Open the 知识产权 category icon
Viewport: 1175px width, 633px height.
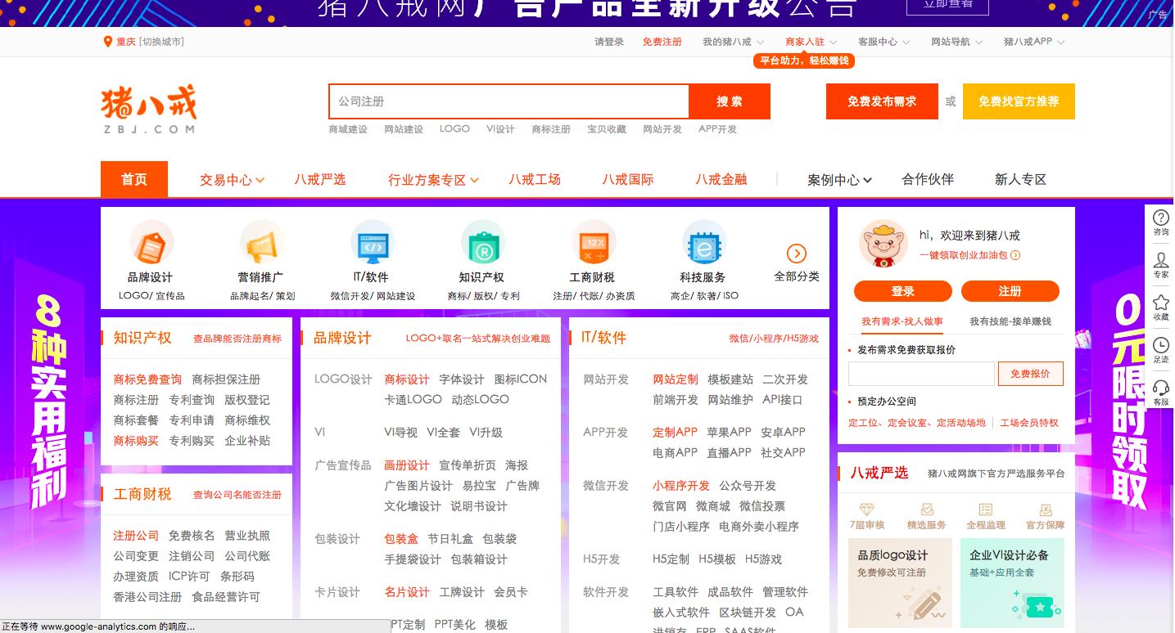(x=481, y=242)
